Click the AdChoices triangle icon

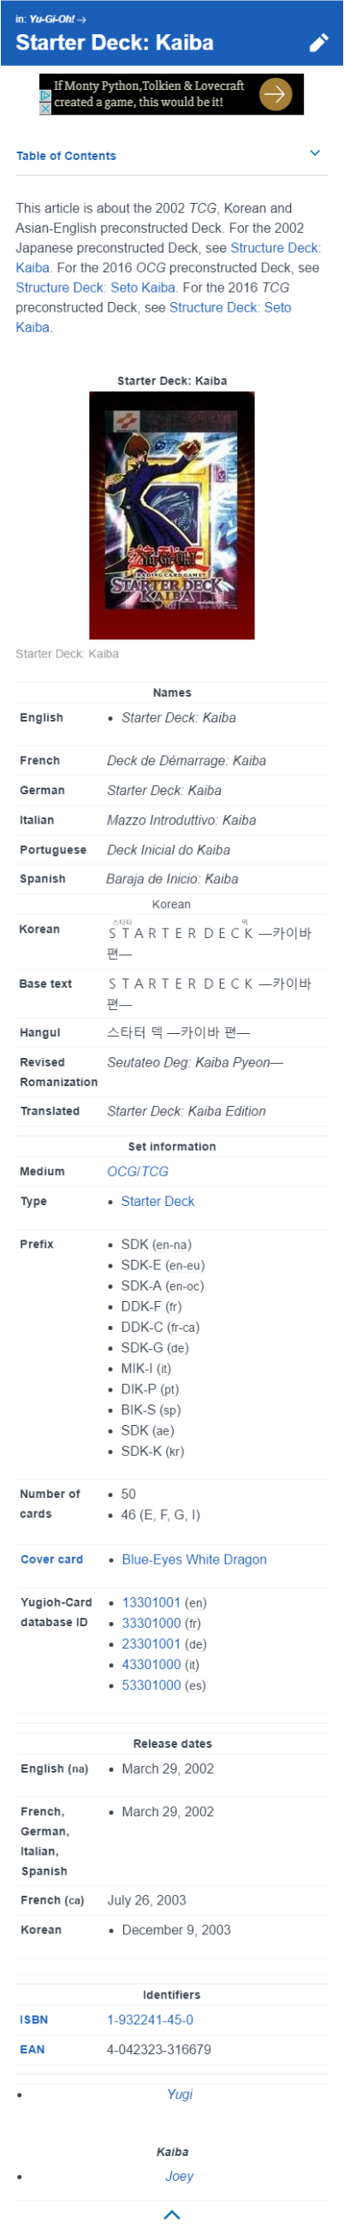click(45, 96)
